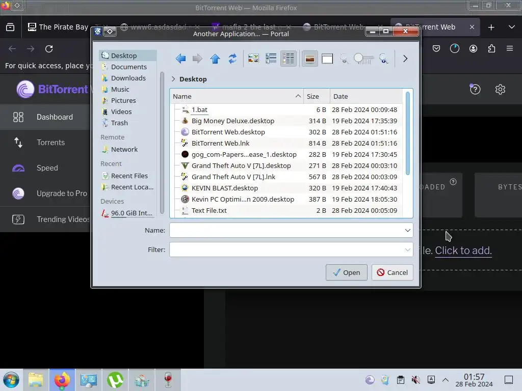Expand more toolbar options chevron
The width and height of the screenshot is (522, 391).
(405, 59)
